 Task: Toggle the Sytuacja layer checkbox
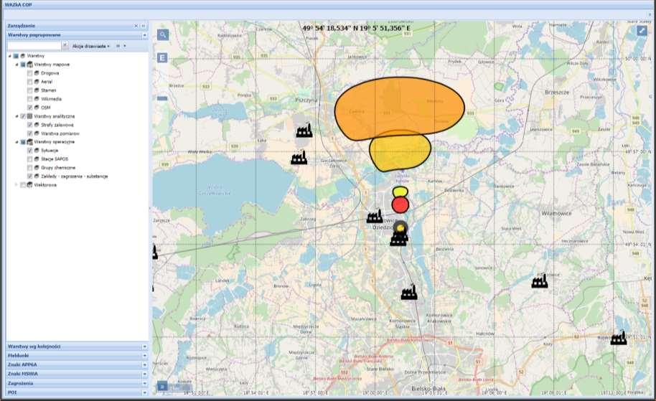(29, 151)
